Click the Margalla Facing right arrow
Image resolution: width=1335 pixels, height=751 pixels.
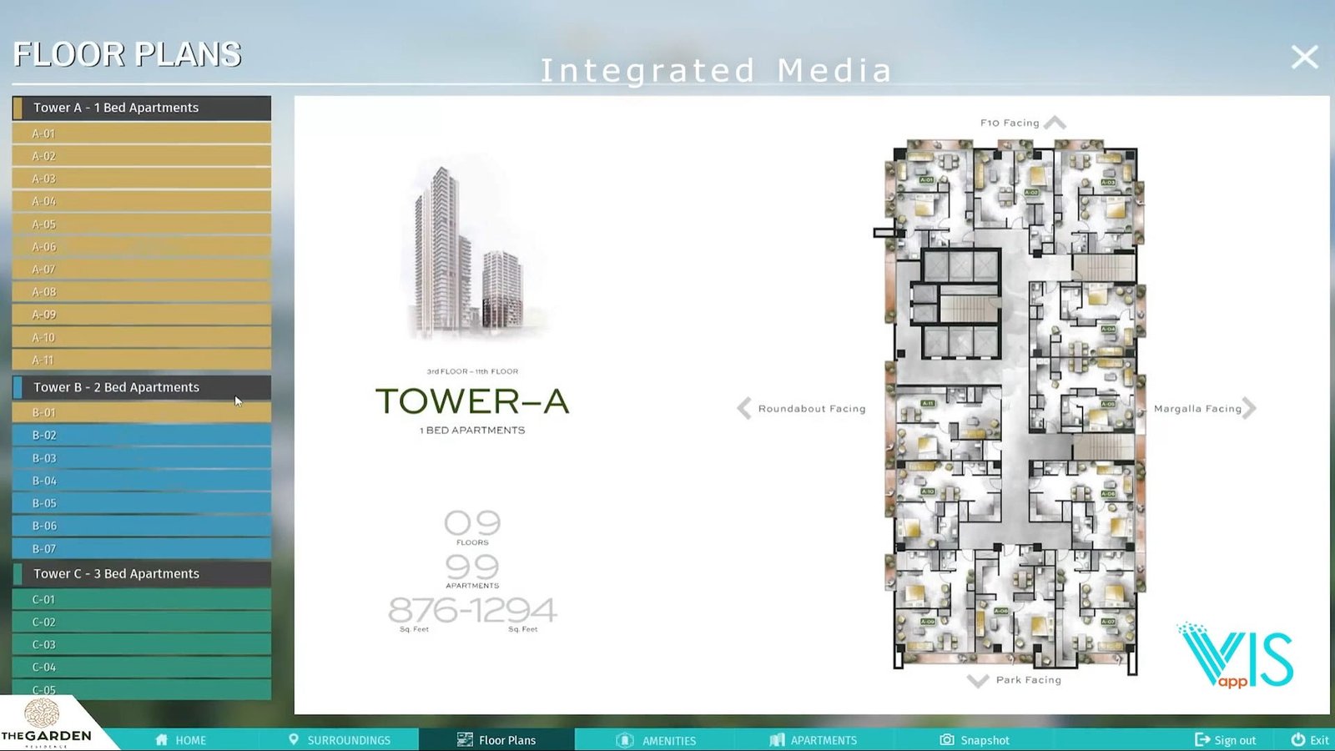tap(1249, 409)
